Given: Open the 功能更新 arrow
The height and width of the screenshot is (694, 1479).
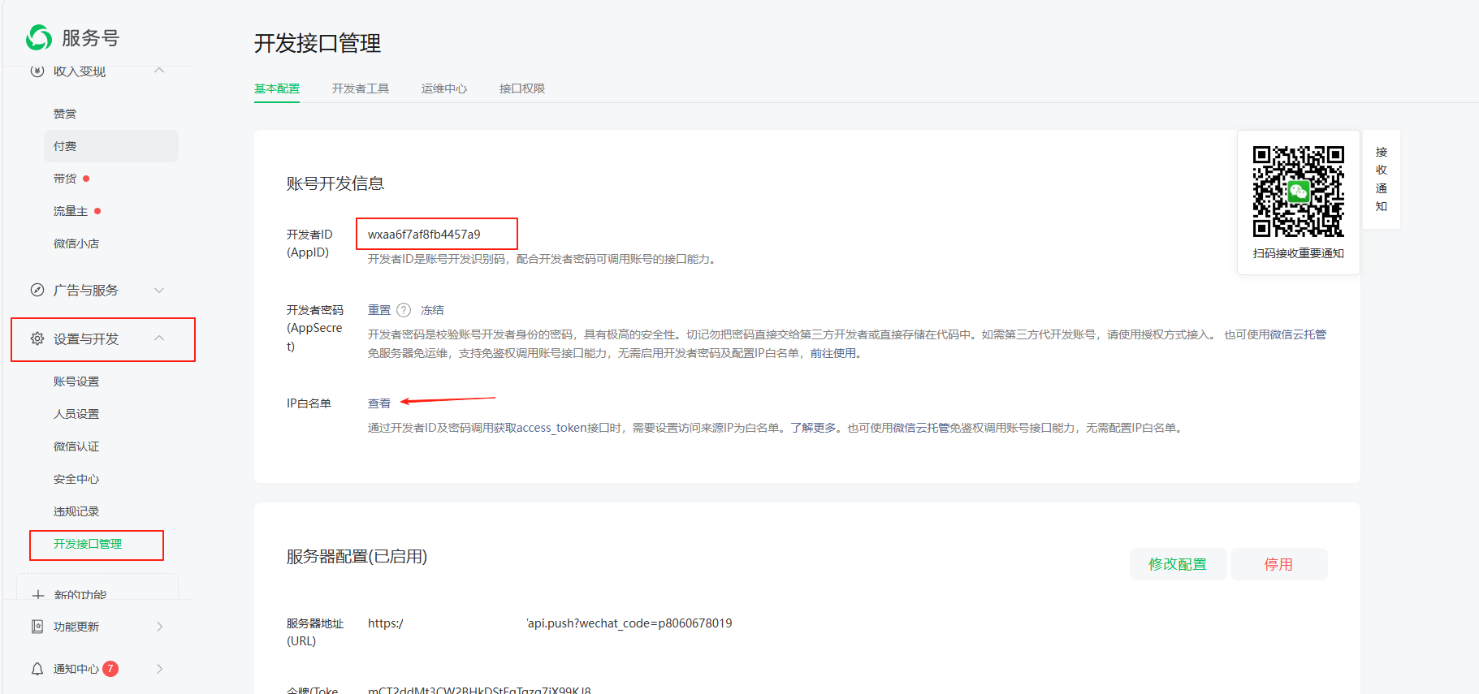Looking at the screenshot, I should pos(159,627).
